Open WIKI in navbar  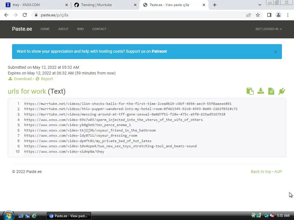click(x=80, y=29)
